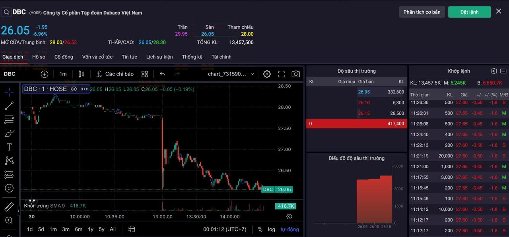Screen dimensions: 509x237
Task: Pick the brush drawing tool
Action: 9,133
